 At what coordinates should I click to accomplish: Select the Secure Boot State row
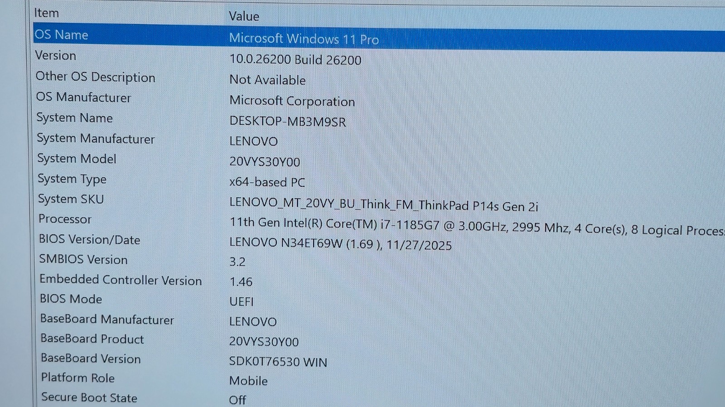pyautogui.click(x=90, y=398)
